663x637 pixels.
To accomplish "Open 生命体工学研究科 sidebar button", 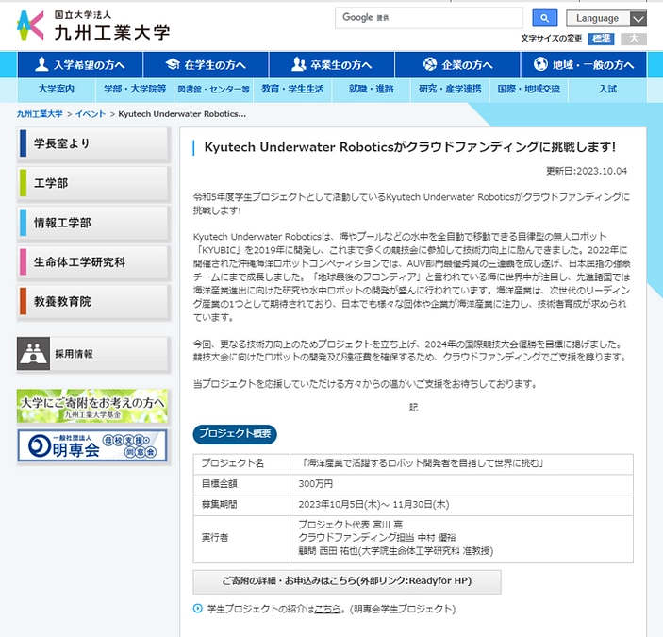I will click(93, 262).
